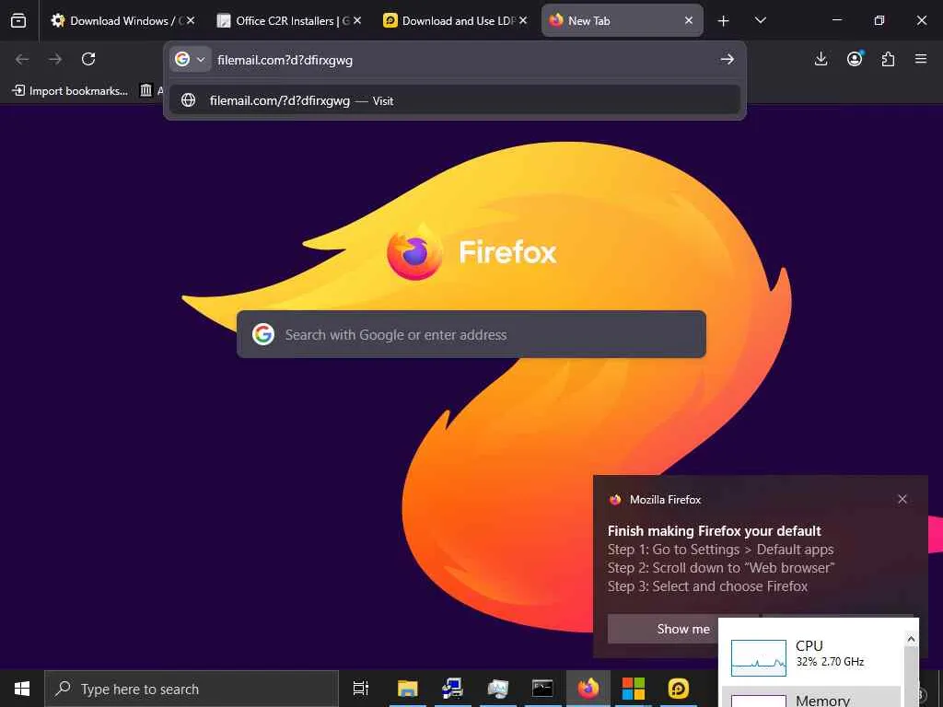Close the Download and Use LDPlayer tab
This screenshot has width=943, height=707.
click(x=523, y=20)
